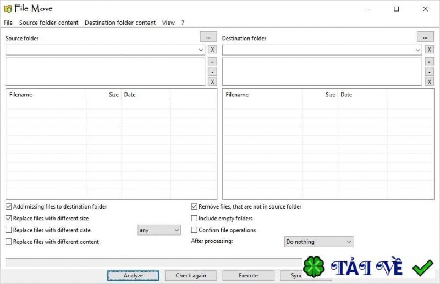Enable Confirm file operations option
Viewport: 440px width, 284px height.
194,230
